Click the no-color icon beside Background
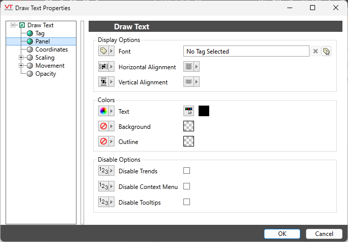This screenshot has width=348, height=242. click(x=103, y=126)
